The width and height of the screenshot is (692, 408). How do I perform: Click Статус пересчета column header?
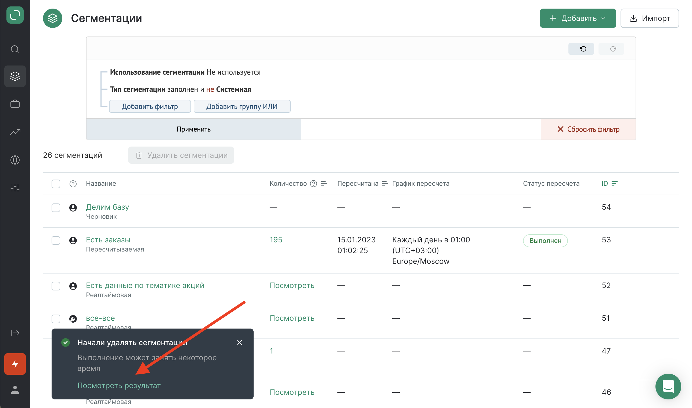pyautogui.click(x=551, y=183)
